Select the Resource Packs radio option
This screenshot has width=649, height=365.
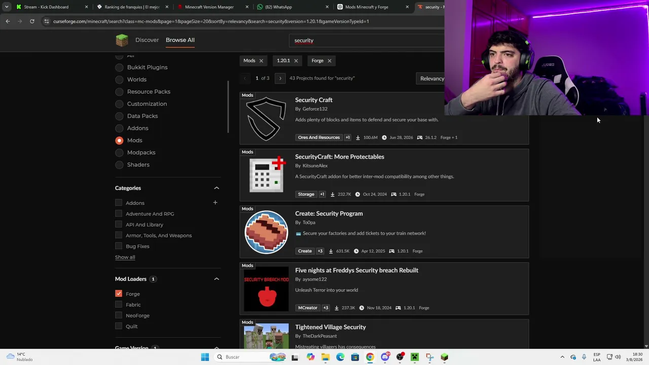click(x=119, y=92)
